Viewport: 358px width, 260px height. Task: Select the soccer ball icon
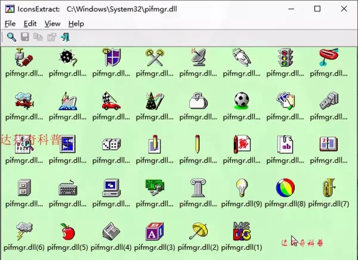pos(242,101)
